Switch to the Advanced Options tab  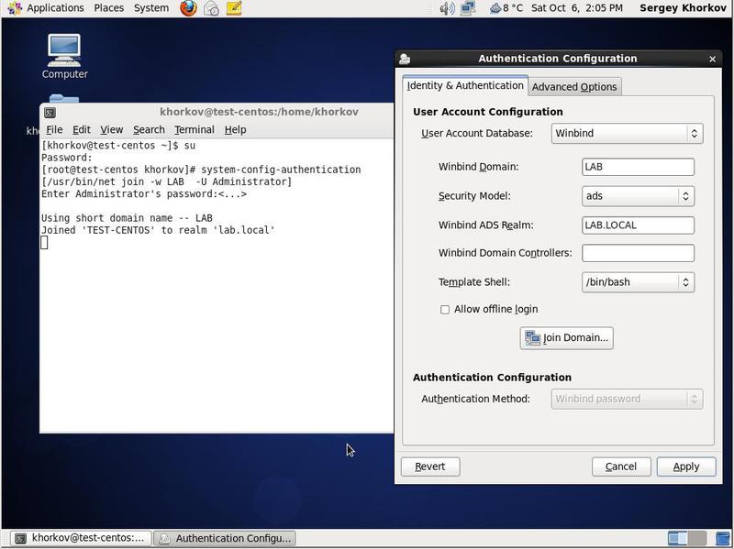coord(573,85)
